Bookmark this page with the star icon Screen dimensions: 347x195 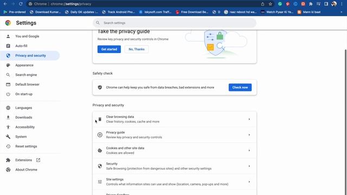pos(270,4)
